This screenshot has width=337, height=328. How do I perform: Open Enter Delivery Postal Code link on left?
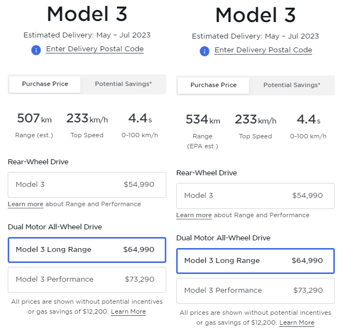tap(95, 49)
